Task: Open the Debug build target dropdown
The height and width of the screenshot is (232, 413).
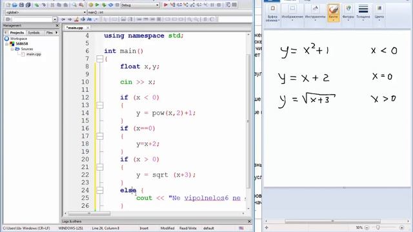Action: 157,5
